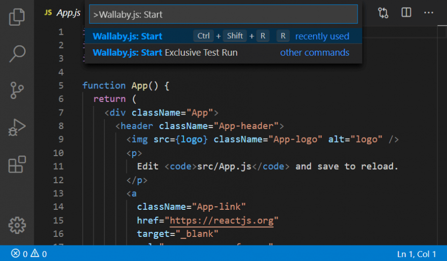This screenshot has height=261, width=447.
Task: Select the App.js editor tab
Action: coord(62,13)
